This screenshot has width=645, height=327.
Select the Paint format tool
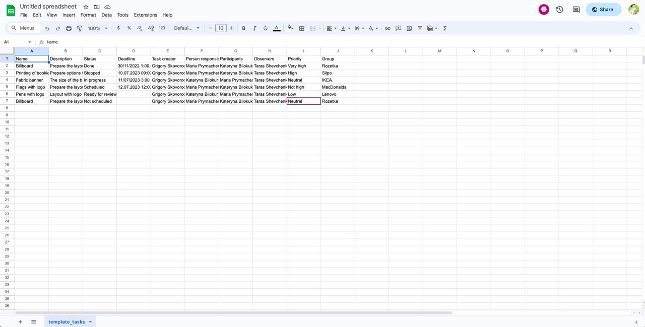point(79,28)
